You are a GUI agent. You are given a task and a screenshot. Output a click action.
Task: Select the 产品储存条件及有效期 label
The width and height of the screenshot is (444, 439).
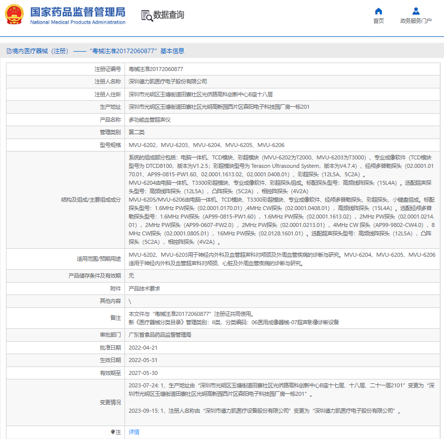pyautogui.click(x=95, y=276)
